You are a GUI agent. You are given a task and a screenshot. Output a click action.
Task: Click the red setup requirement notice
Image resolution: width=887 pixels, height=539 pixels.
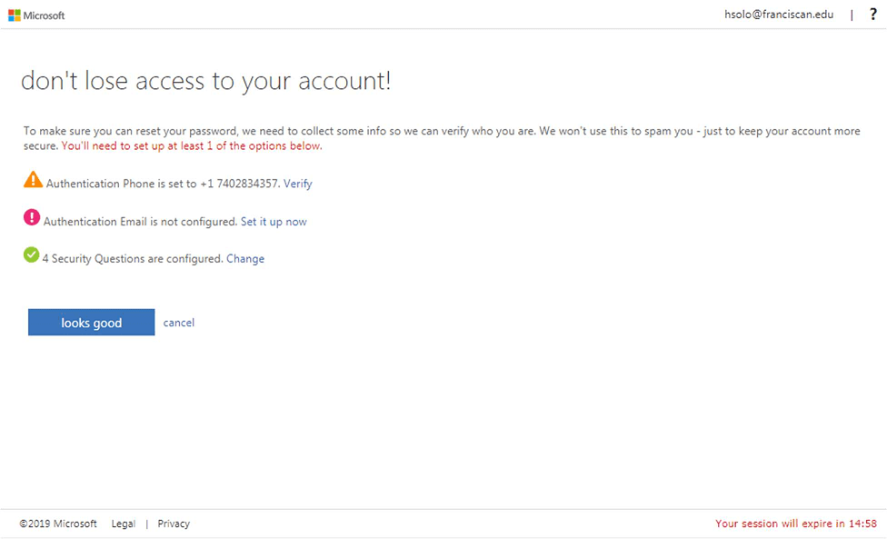192,146
